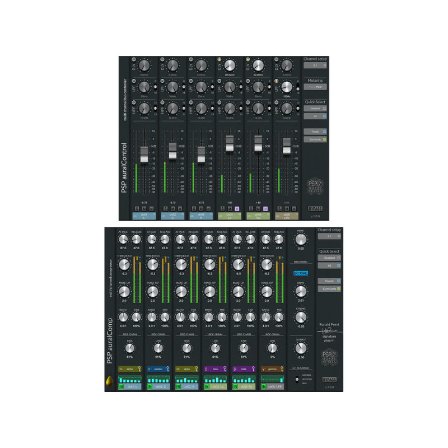Solo channel ch01 L in auralControl
The width and height of the screenshot is (448, 448).
click(137, 209)
